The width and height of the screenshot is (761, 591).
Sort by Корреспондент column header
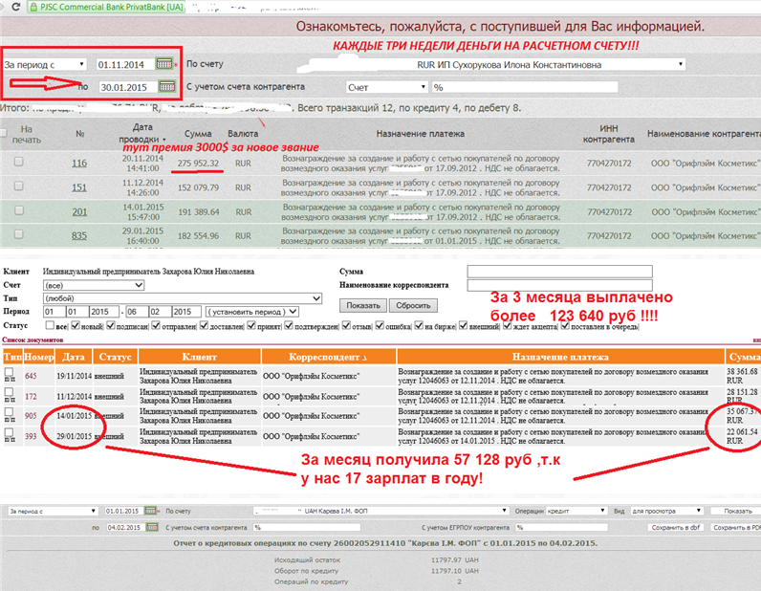click(x=328, y=357)
